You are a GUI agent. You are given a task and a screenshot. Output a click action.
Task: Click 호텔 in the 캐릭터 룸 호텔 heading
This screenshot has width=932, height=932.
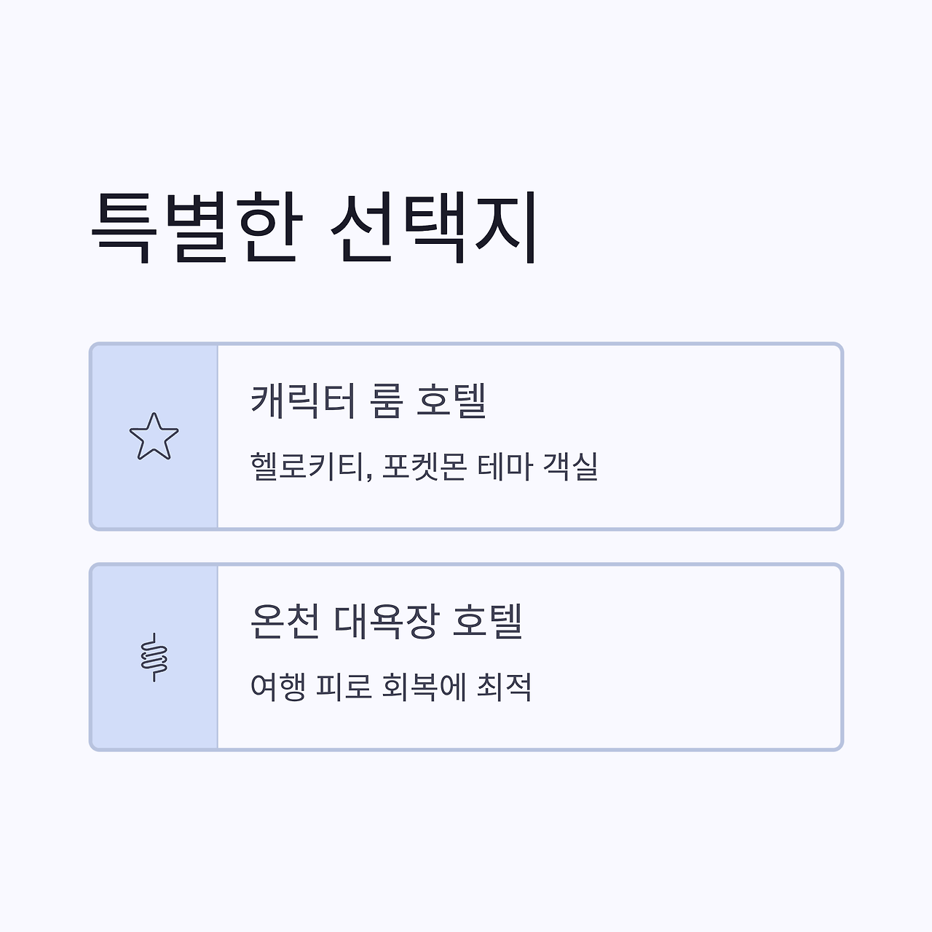[451, 400]
